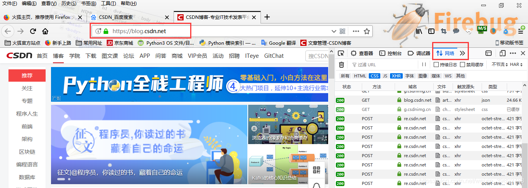The height and width of the screenshot is (188, 528).
Task: Click the screenshot crop icon in toolbar
Action: (444, 31)
